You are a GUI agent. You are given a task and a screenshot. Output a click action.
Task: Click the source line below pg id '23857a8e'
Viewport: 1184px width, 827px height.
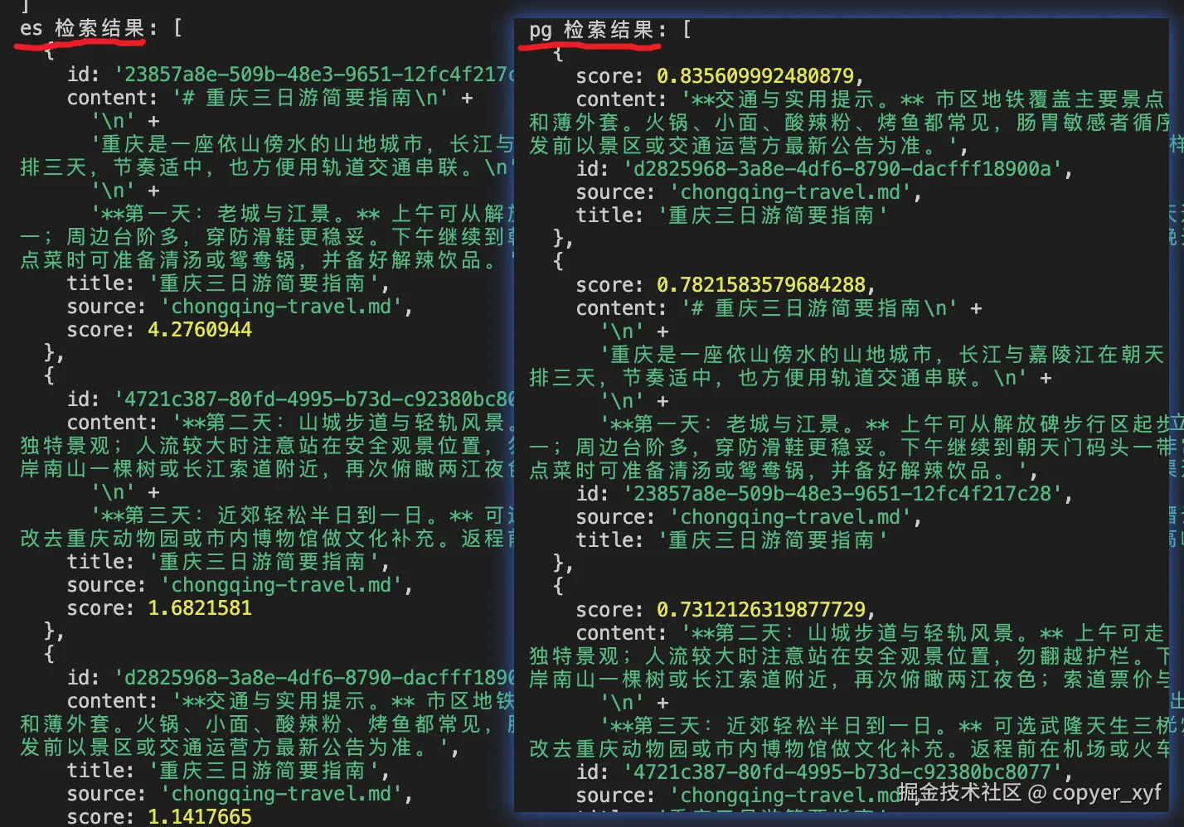tap(749, 517)
